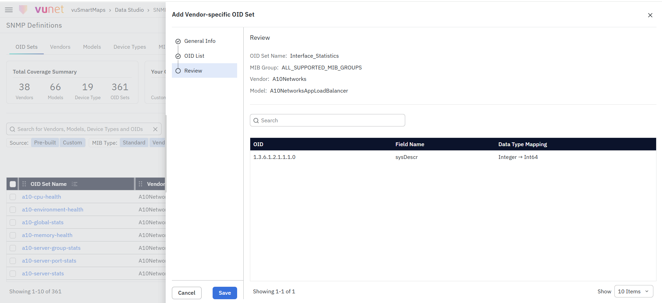Image resolution: width=662 pixels, height=303 pixels.
Task: Open the 10 Items page size dropdown
Action: [634, 292]
